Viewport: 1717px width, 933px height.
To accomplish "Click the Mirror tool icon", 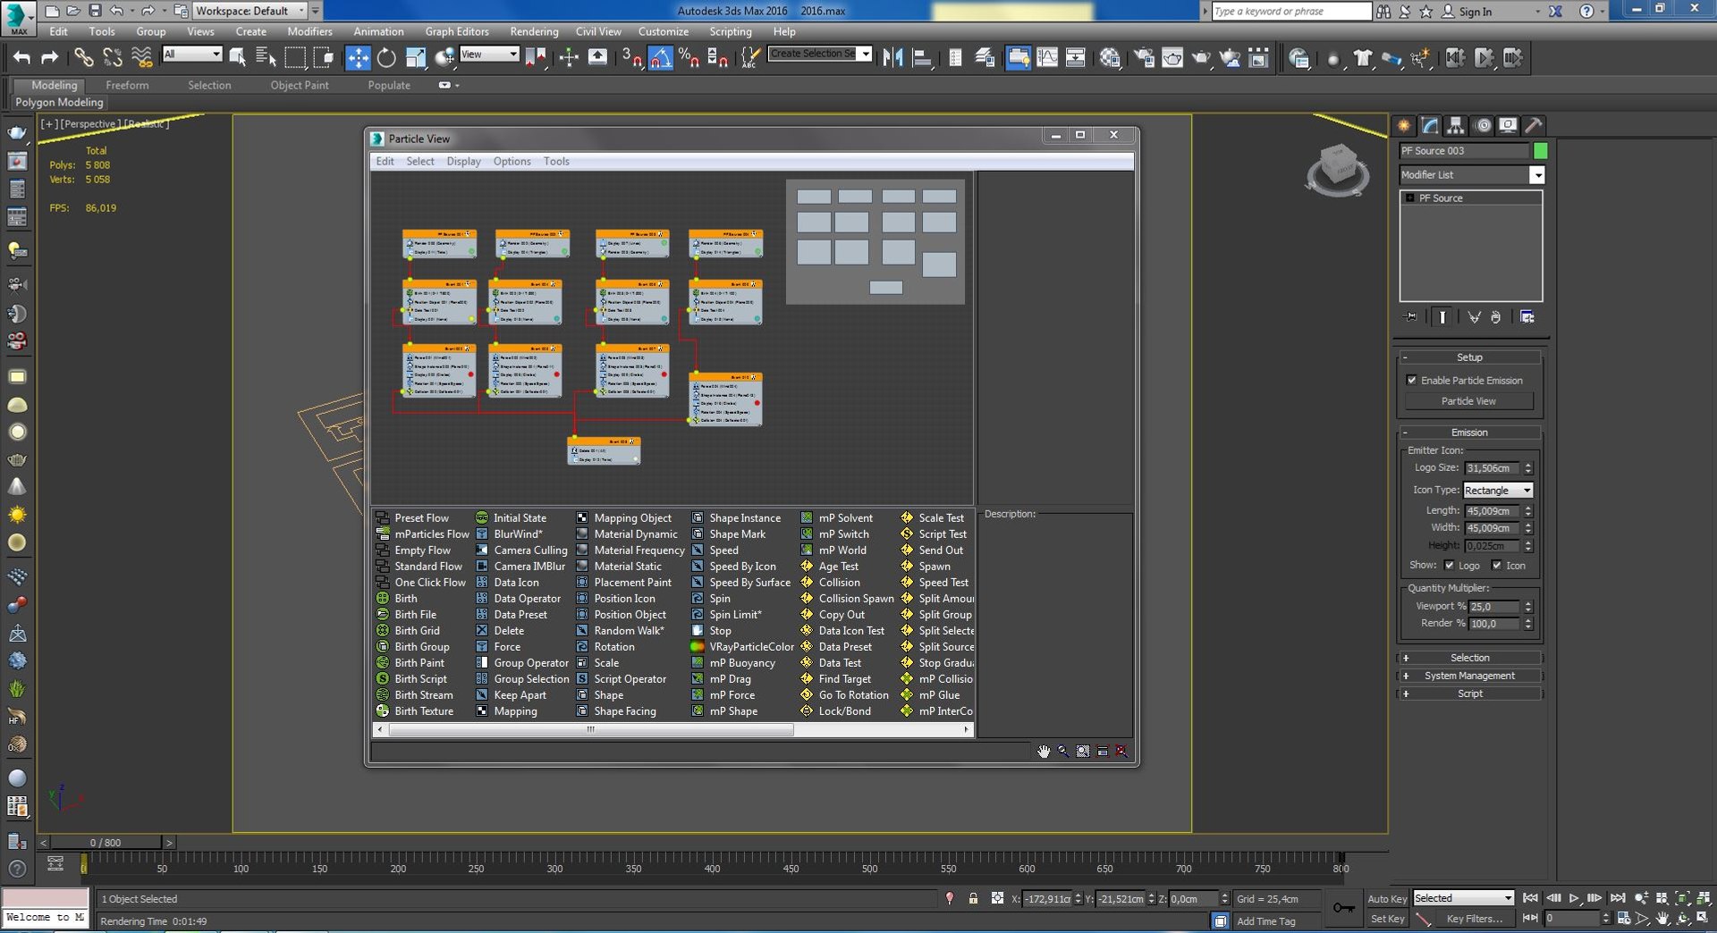I will click(892, 58).
